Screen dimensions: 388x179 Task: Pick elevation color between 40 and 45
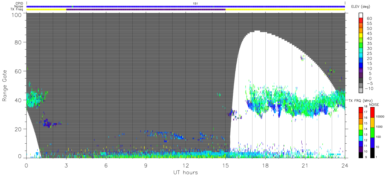[361, 36]
